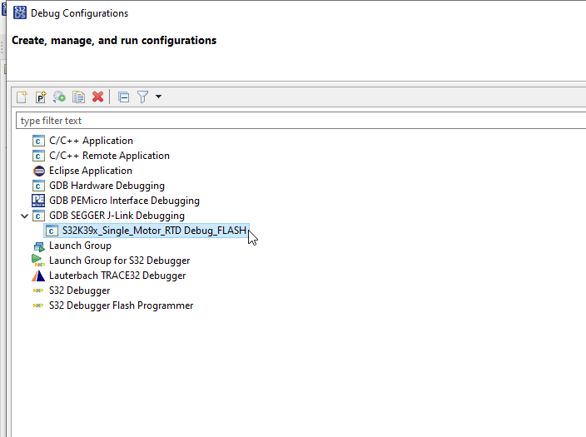This screenshot has width=586, height=437.
Task: Click New prototype configuration icon
Action: pos(41,97)
